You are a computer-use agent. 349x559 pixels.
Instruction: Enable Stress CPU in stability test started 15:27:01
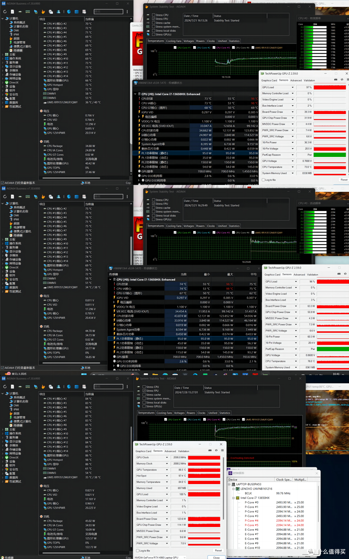coord(144,387)
